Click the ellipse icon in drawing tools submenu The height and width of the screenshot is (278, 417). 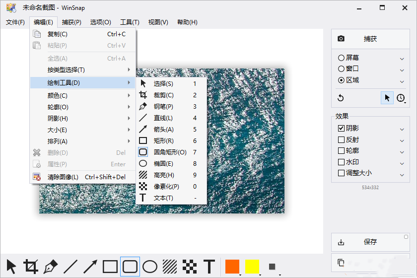143,163
